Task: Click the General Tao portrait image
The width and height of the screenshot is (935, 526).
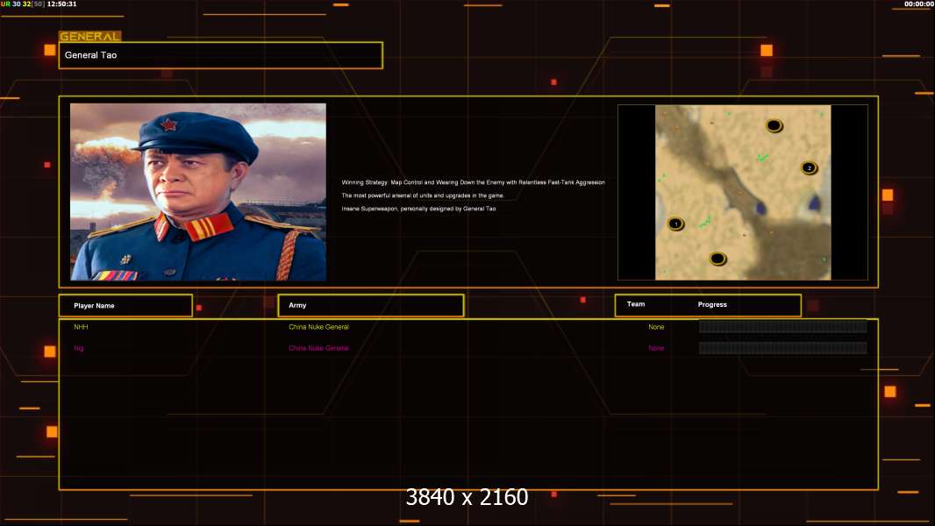Action: click(198, 192)
